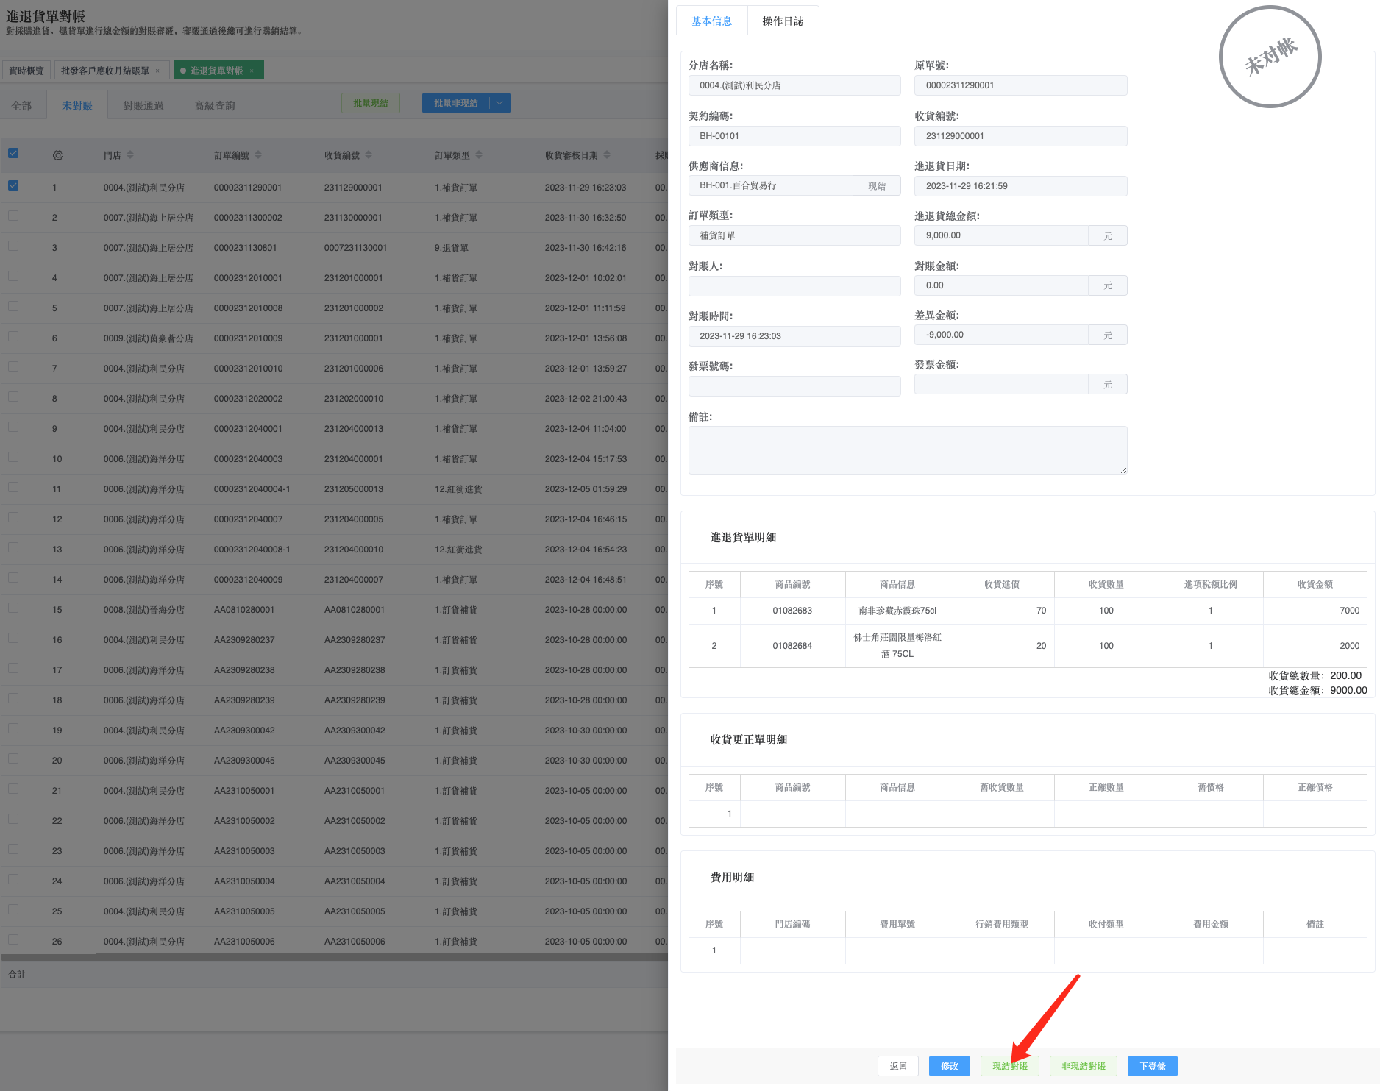Viewport: 1380px width, 1091px height.
Task: Click the 修改 button
Action: 949,1066
